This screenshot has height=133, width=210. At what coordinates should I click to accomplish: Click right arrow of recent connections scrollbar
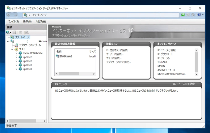pos(94,74)
